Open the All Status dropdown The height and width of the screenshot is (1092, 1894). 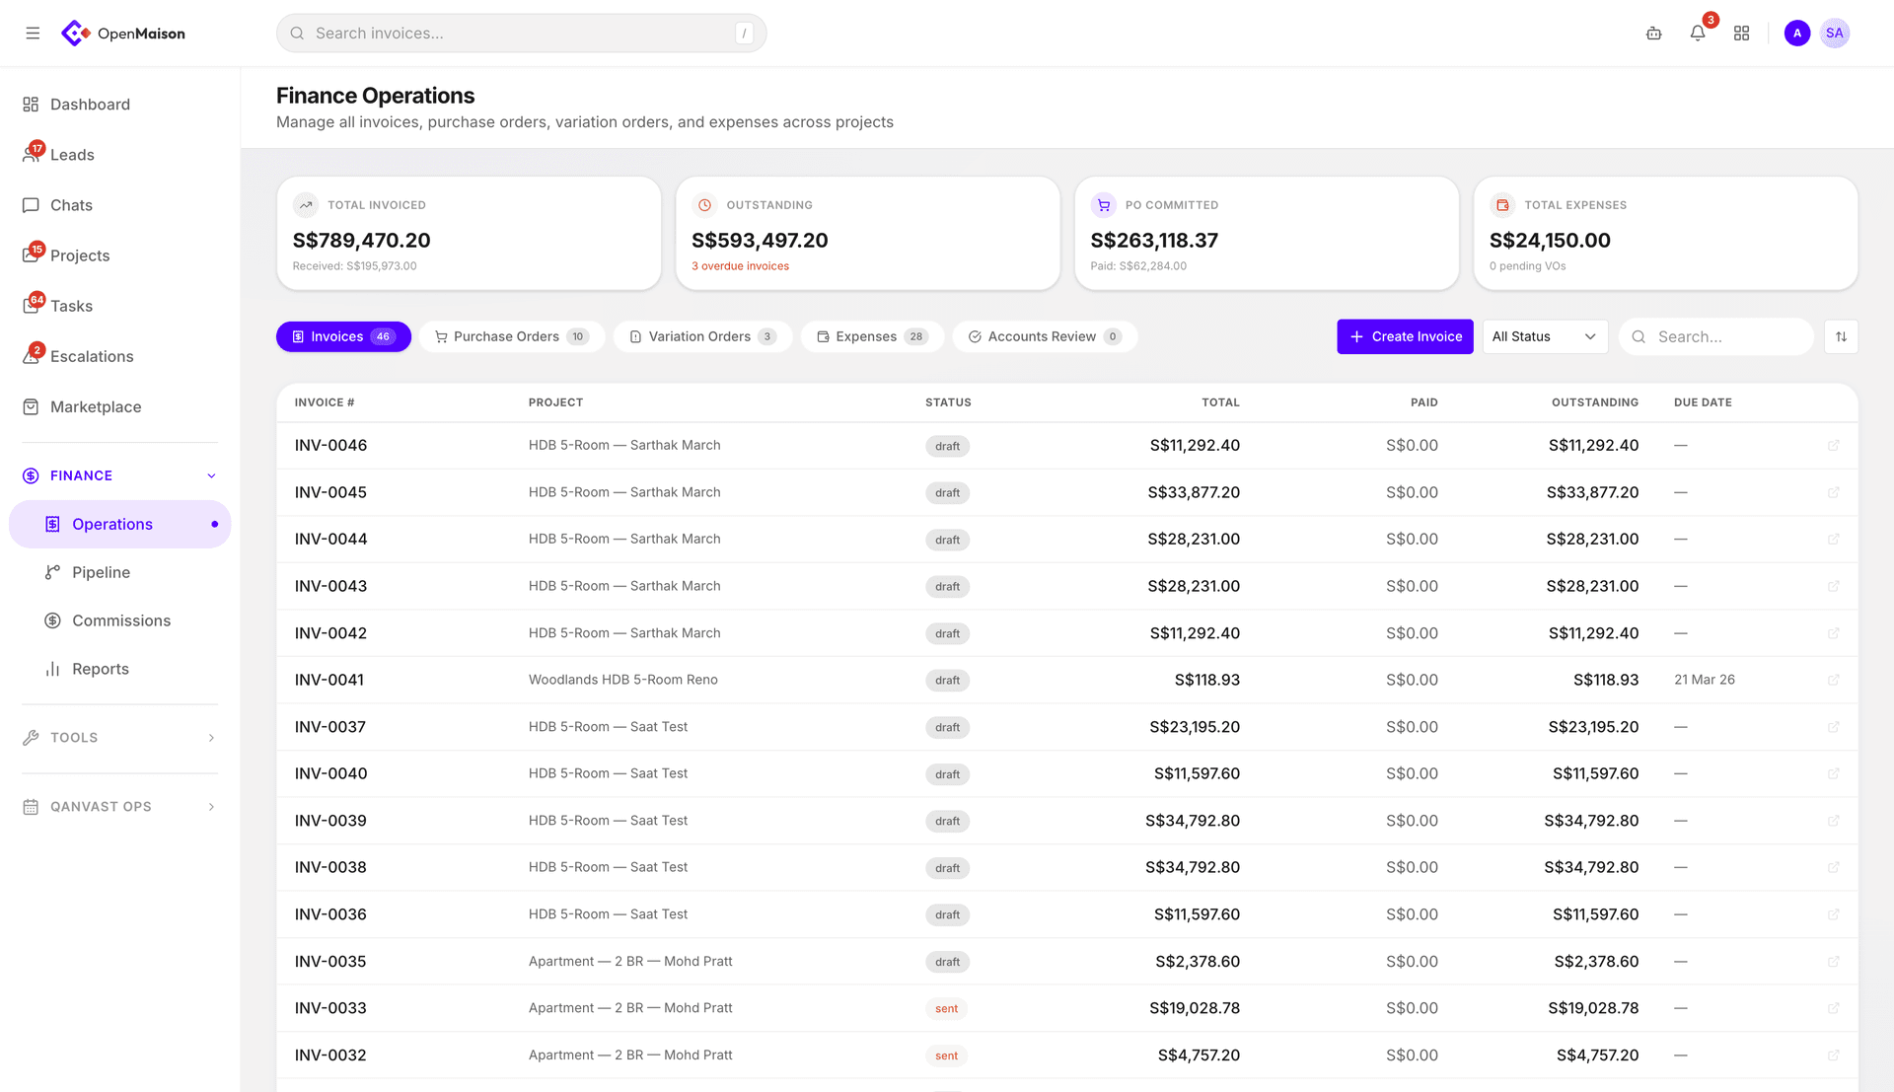point(1544,336)
